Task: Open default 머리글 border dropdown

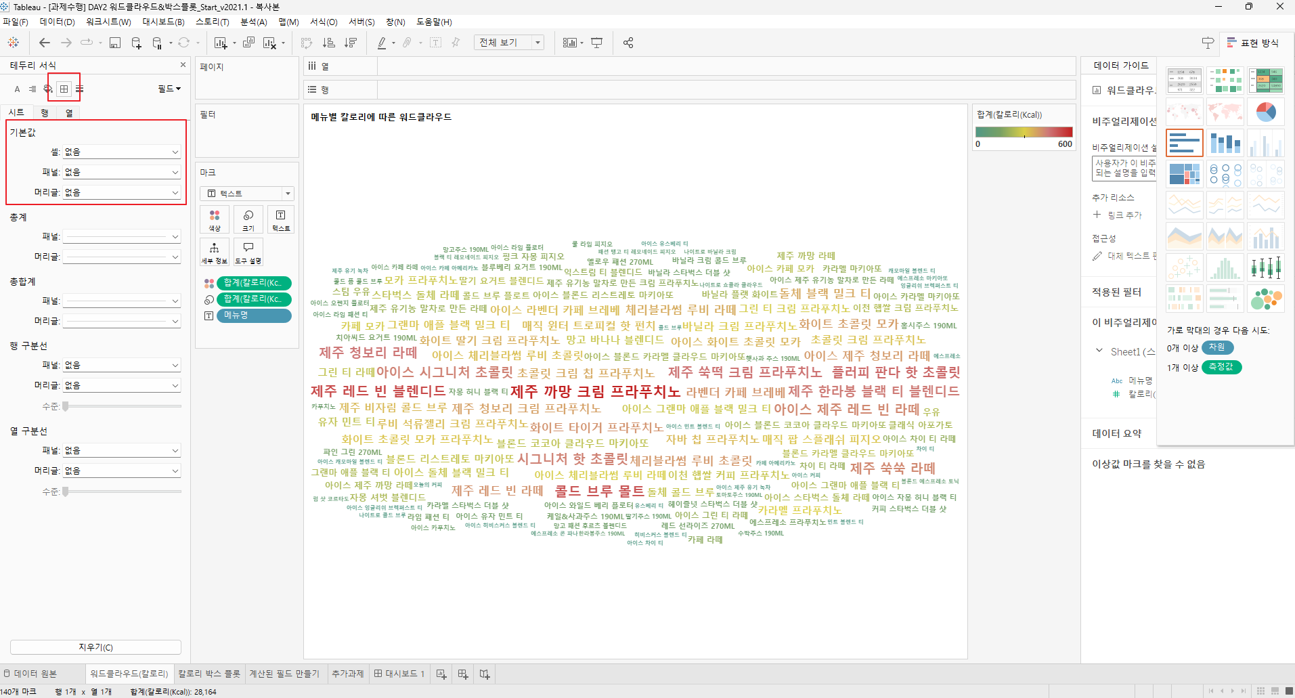Action: coord(122,192)
